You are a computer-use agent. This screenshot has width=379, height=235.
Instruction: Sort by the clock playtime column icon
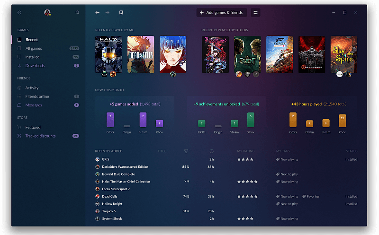click(211, 151)
